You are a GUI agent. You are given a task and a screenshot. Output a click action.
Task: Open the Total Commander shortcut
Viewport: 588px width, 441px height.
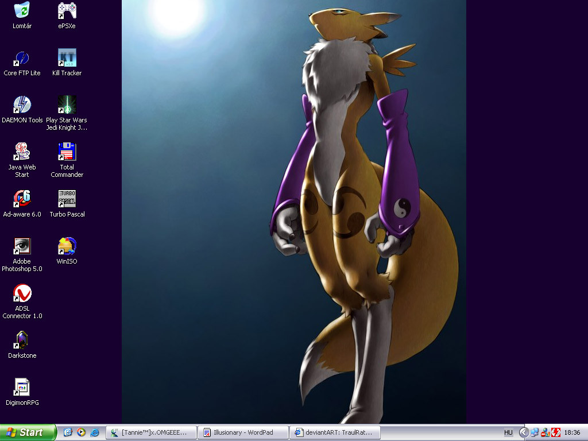[x=67, y=161]
